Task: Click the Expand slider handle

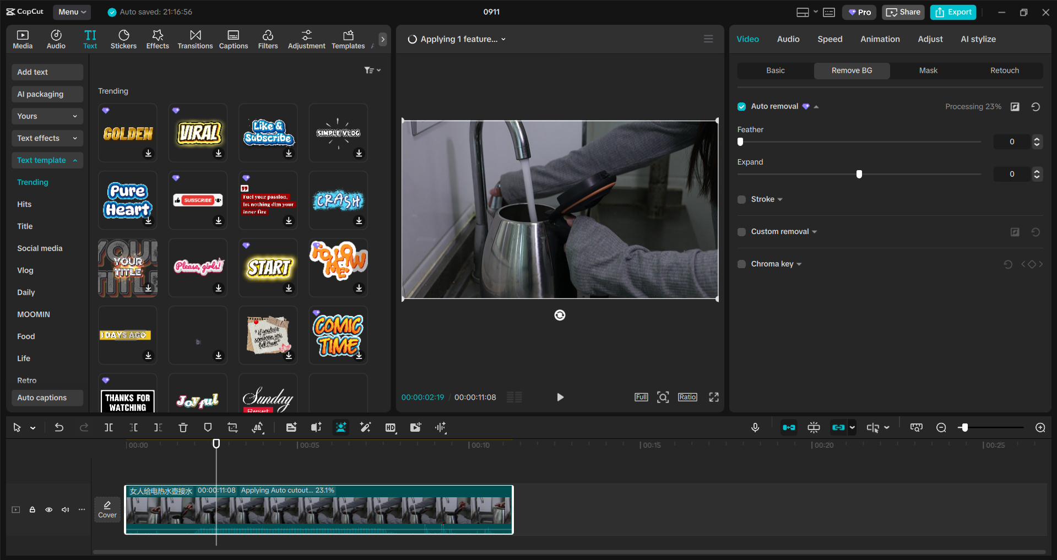Action: [859, 175]
